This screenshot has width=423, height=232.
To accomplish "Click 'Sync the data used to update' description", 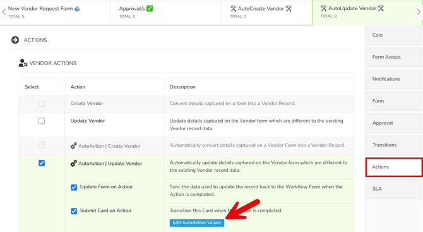I will click(256, 190).
